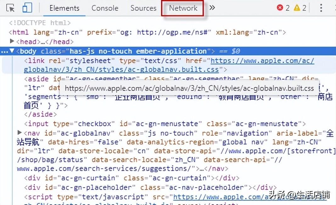Select the html lang zh-cn line
Image resolution: width=336 pixels, height=205 pixels.
pos(147,32)
